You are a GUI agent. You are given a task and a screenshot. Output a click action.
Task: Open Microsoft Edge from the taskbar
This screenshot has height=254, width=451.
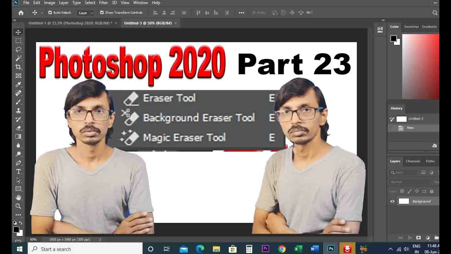click(200, 249)
